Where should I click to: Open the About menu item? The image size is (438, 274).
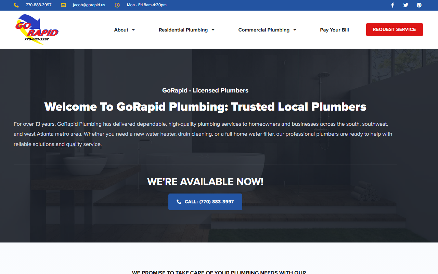click(121, 30)
